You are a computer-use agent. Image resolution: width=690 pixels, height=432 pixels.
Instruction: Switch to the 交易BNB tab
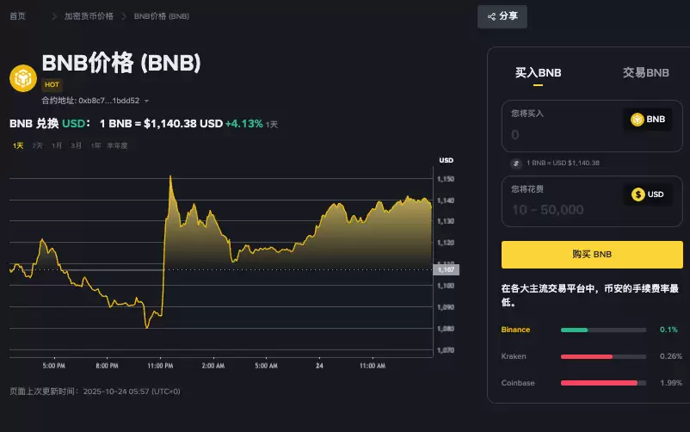point(645,73)
